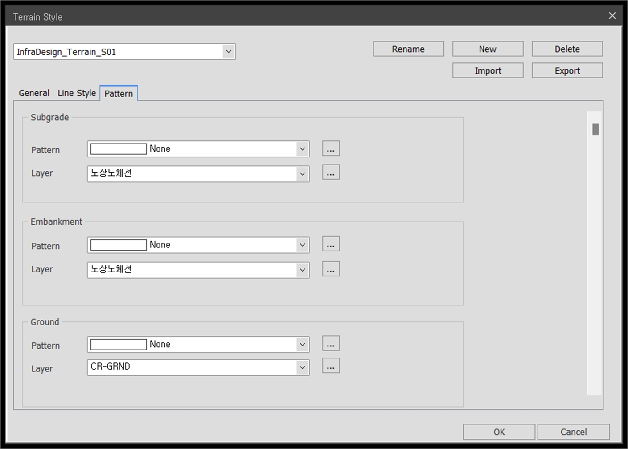Click ellipsis button beside Ground Layer CR-GRND
This screenshot has width=628, height=449.
[331, 366]
